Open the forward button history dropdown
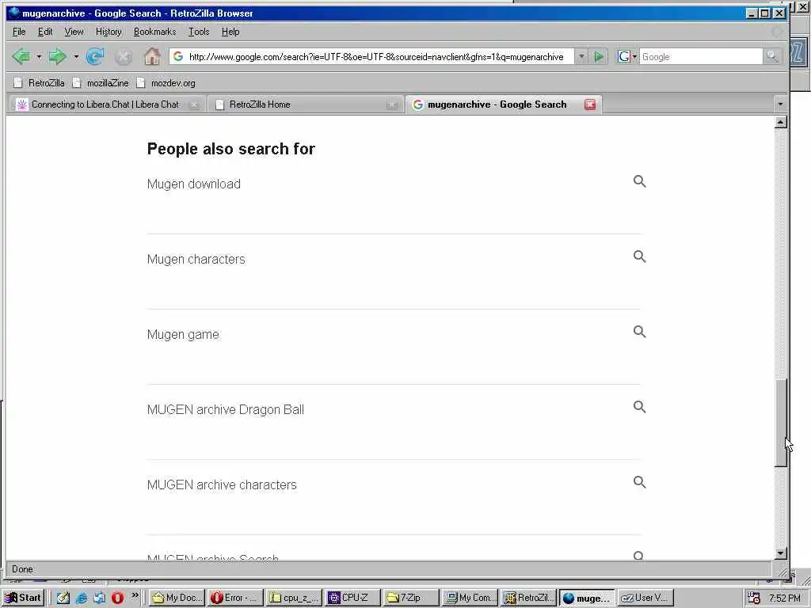811x608 pixels. (x=76, y=56)
